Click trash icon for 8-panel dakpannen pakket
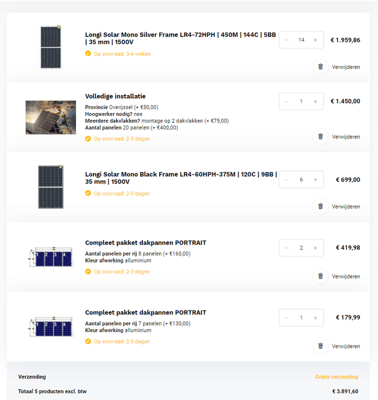378x400 pixels. coord(321,276)
